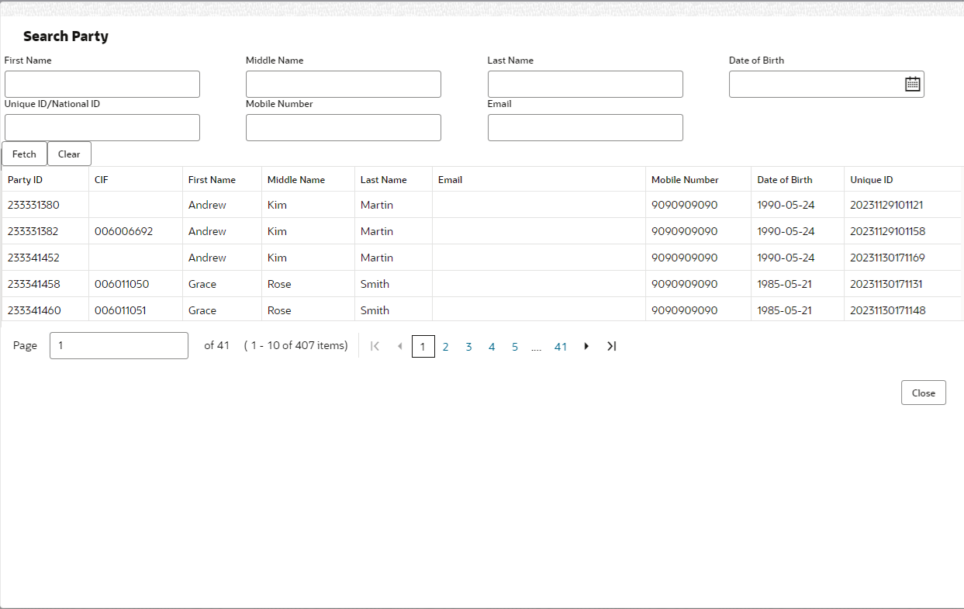
Task: Jump to the last results page
Action: coord(611,346)
